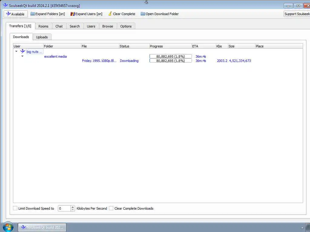Open the Transfers [1/0] tab

click(x=20, y=26)
